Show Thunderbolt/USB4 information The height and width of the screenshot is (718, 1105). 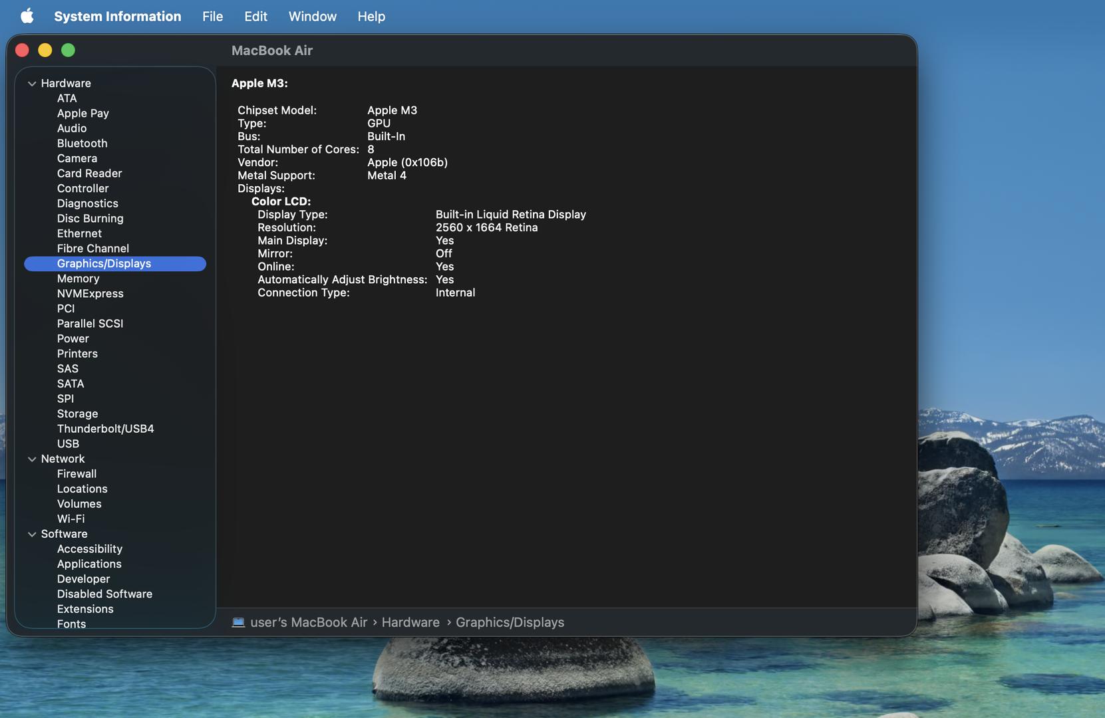(105, 429)
